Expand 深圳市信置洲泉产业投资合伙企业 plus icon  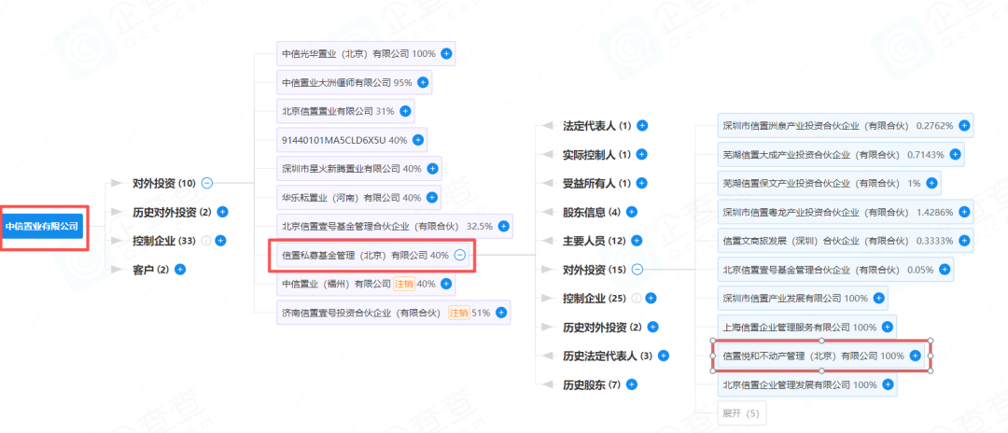(964, 125)
